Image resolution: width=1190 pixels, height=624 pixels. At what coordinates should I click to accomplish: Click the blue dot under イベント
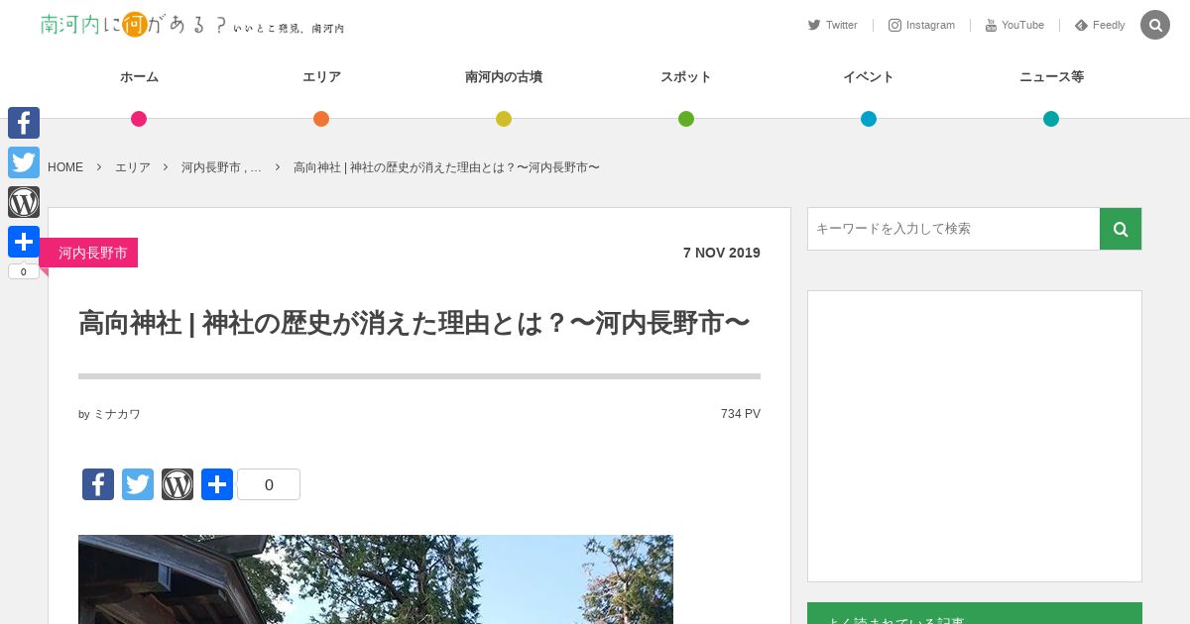[x=869, y=119]
